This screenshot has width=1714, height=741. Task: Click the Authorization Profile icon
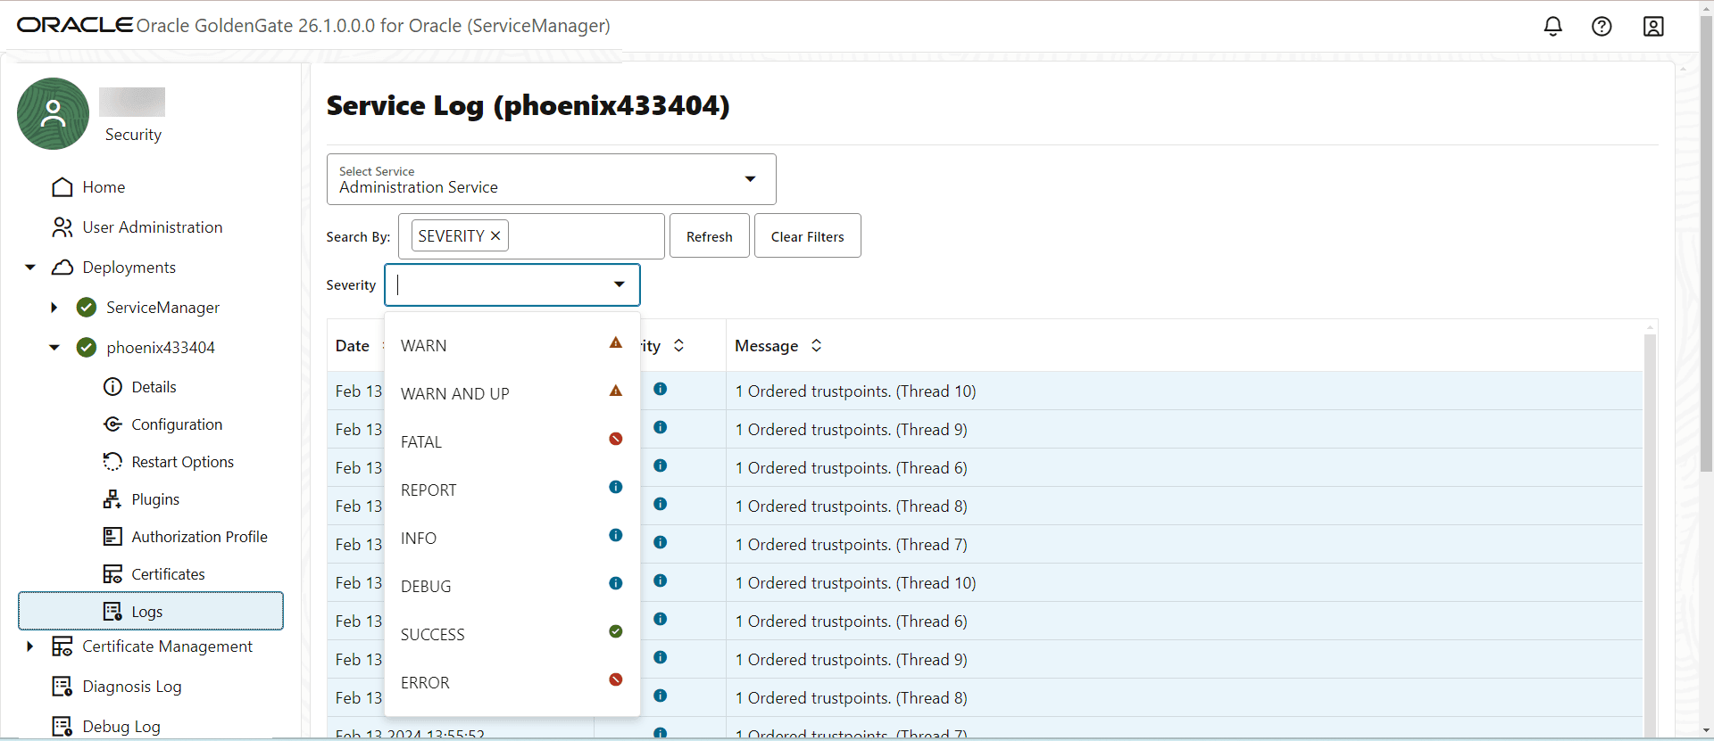(x=112, y=537)
